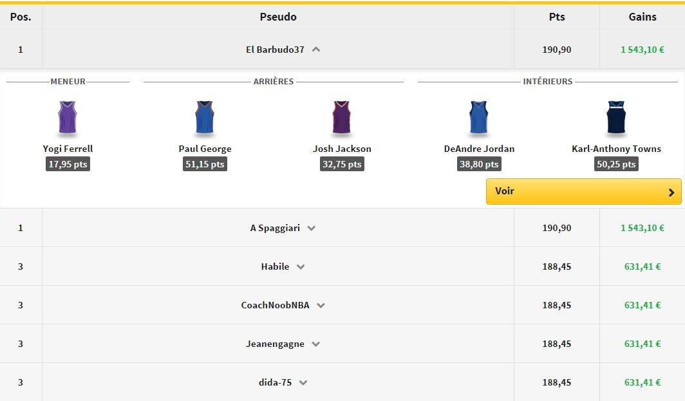Viewport: 685px width, 401px height.
Task: Expand Jeanengagne's lineup chevron
Action: (316, 344)
